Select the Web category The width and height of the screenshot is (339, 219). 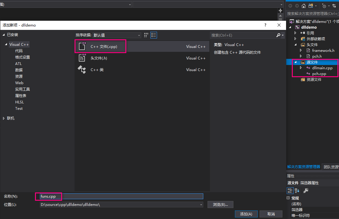click(19, 83)
